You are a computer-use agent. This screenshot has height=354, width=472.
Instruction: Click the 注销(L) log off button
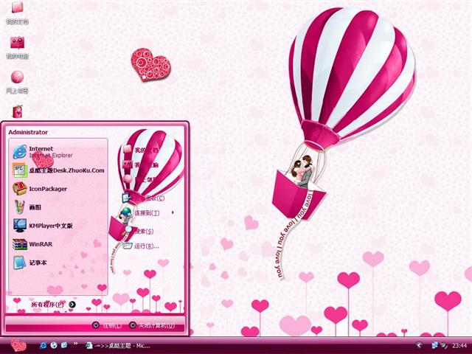108,325
